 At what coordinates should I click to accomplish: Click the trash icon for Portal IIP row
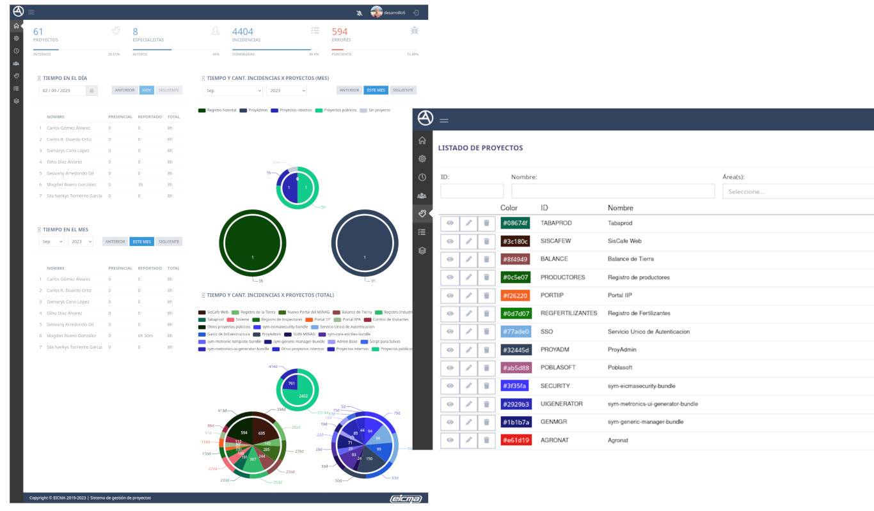point(486,296)
